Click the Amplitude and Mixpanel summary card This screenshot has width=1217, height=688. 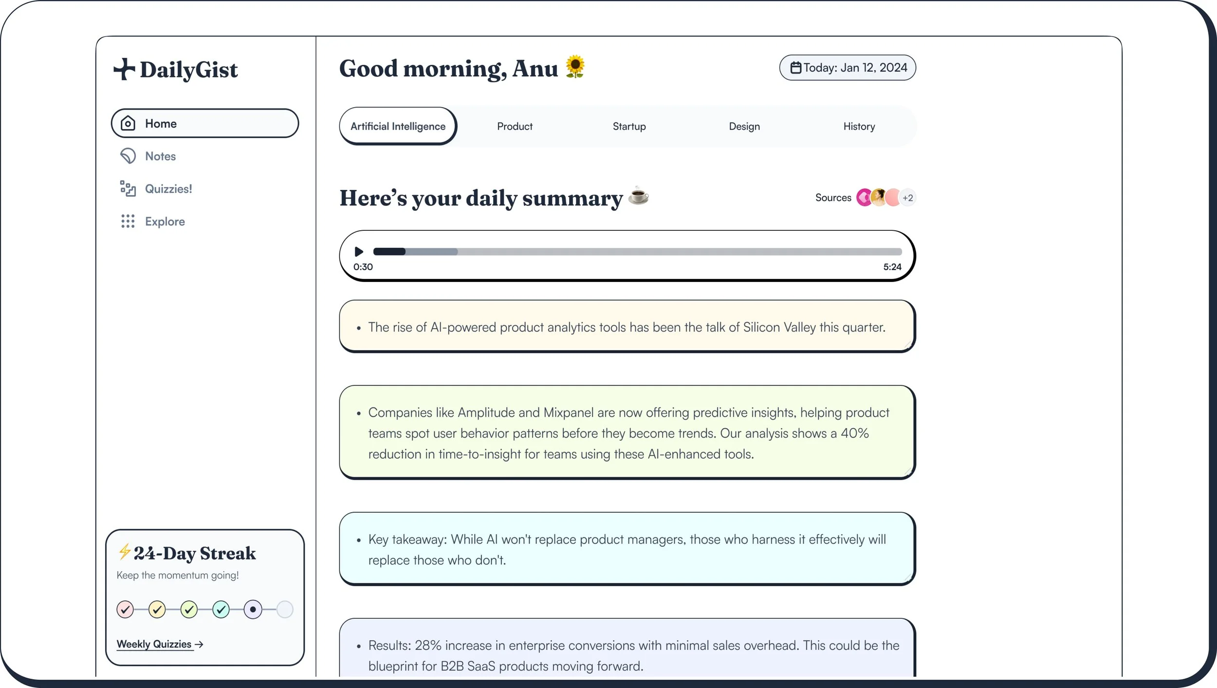[x=627, y=432]
